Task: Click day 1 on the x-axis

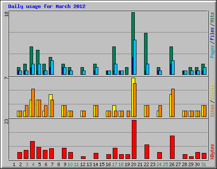Action: coord(14,164)
